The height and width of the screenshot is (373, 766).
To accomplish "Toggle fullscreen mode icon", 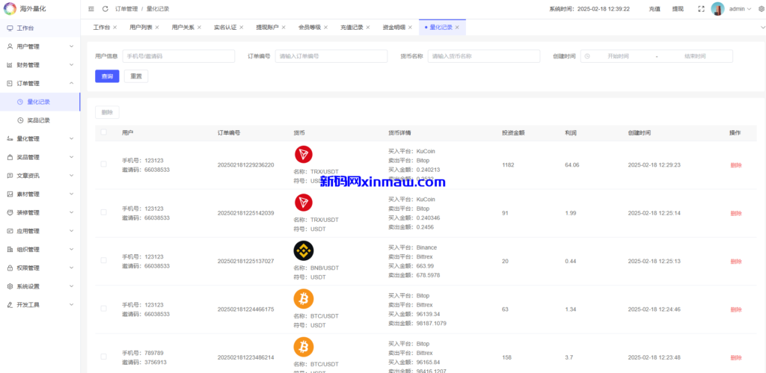I will 702,9.
